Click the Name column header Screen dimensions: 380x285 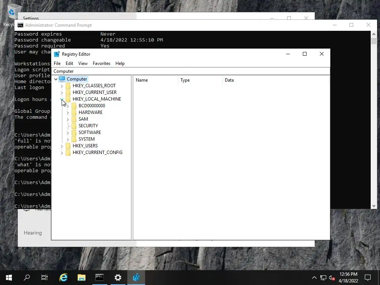(155, 80)
